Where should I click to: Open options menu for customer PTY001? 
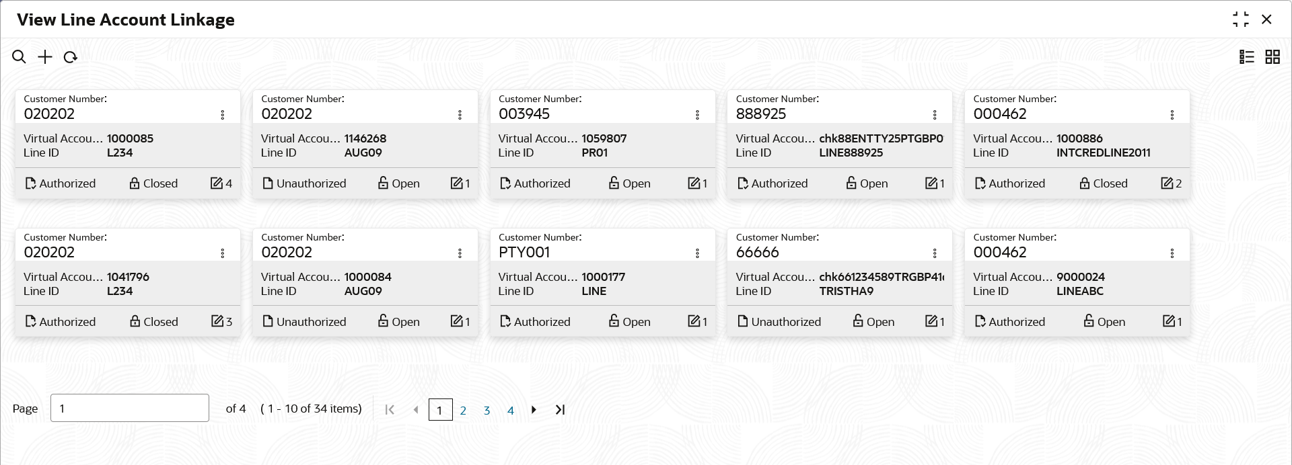(697, 253)
